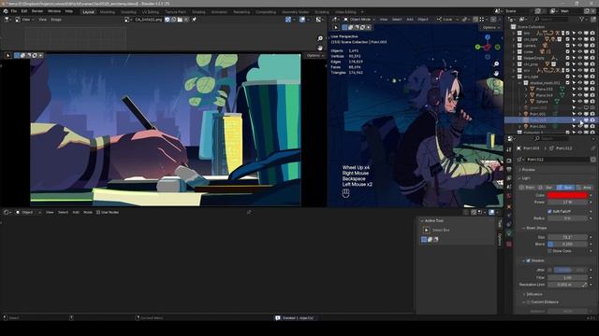
Task: Open the Tool tab in properties editor
Action: coord(509,149)
